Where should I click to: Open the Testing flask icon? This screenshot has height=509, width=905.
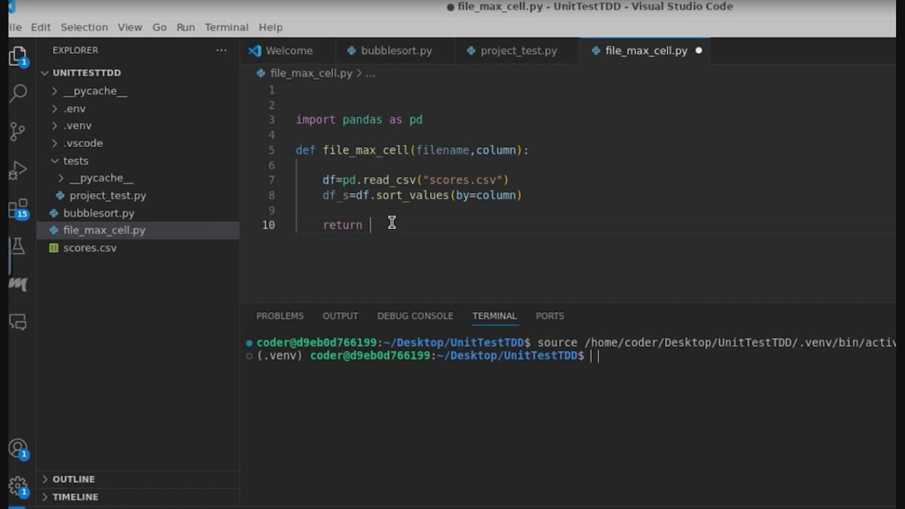(x=18, y=246)
